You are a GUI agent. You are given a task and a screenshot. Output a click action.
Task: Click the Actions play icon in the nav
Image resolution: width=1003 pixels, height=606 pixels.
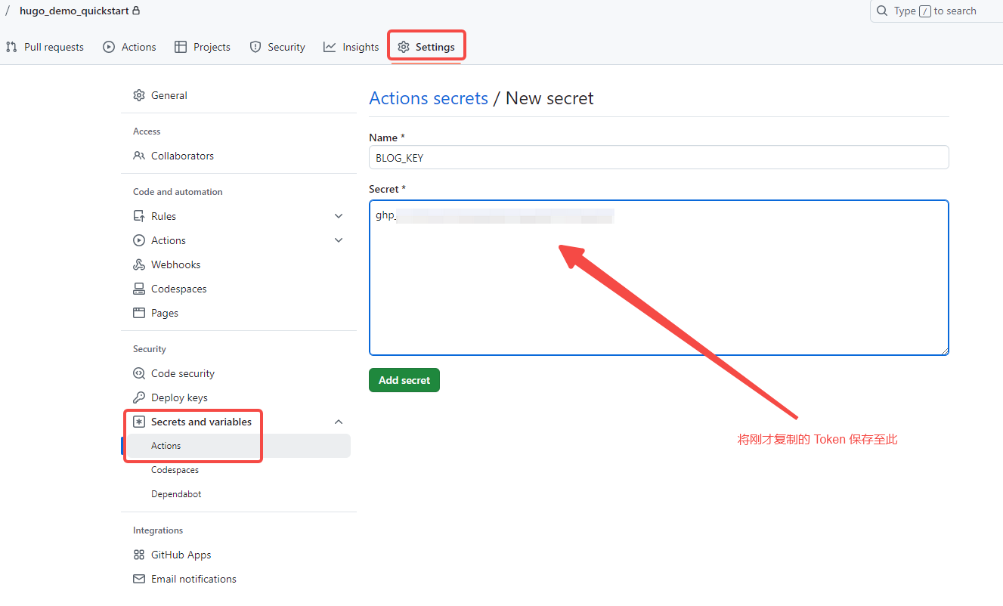tap(109, 47)
